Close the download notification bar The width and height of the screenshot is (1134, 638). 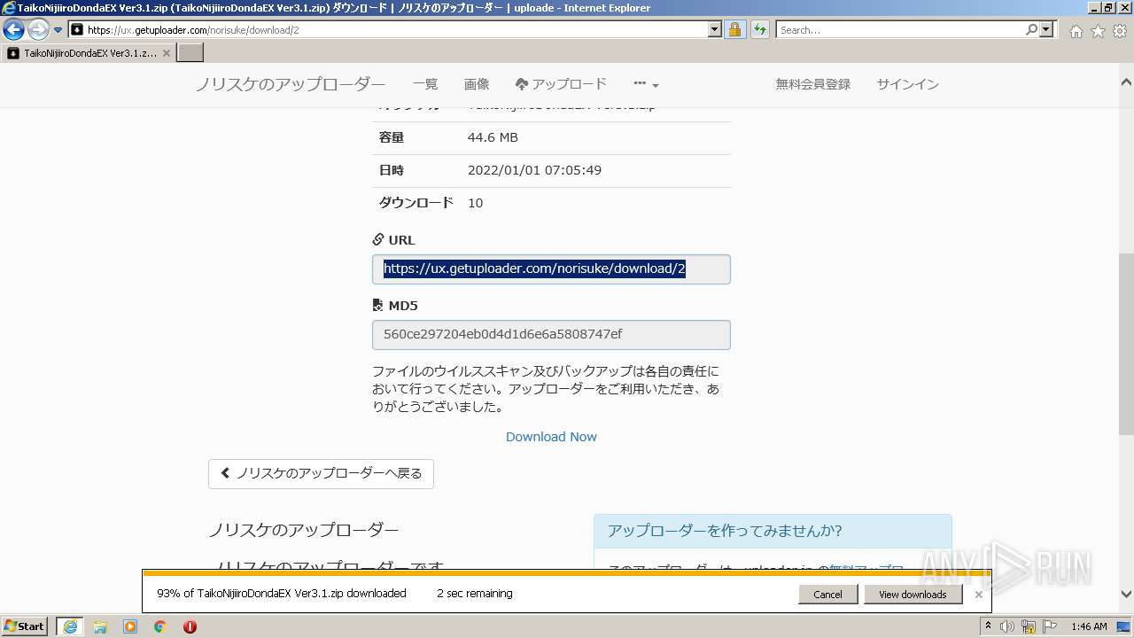(979, 594)
